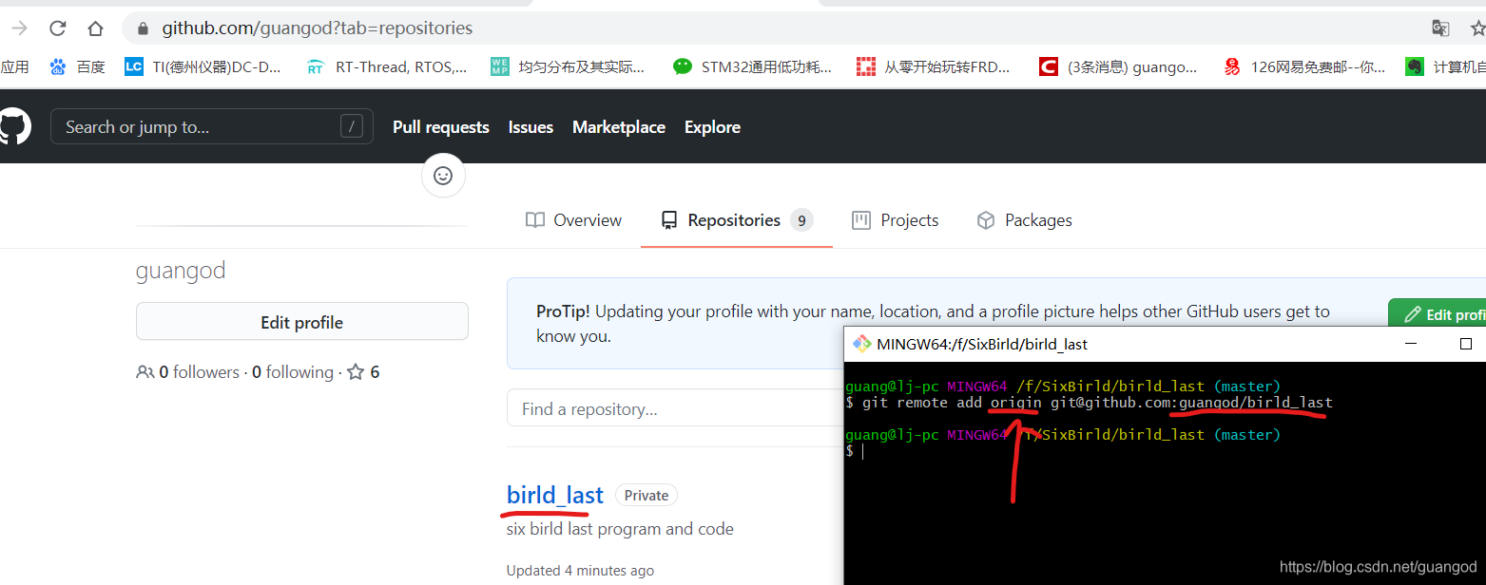Viewport: 1486px width, 585px height.
Task: Click the browser address bar URL
Action: coord(318,28)
